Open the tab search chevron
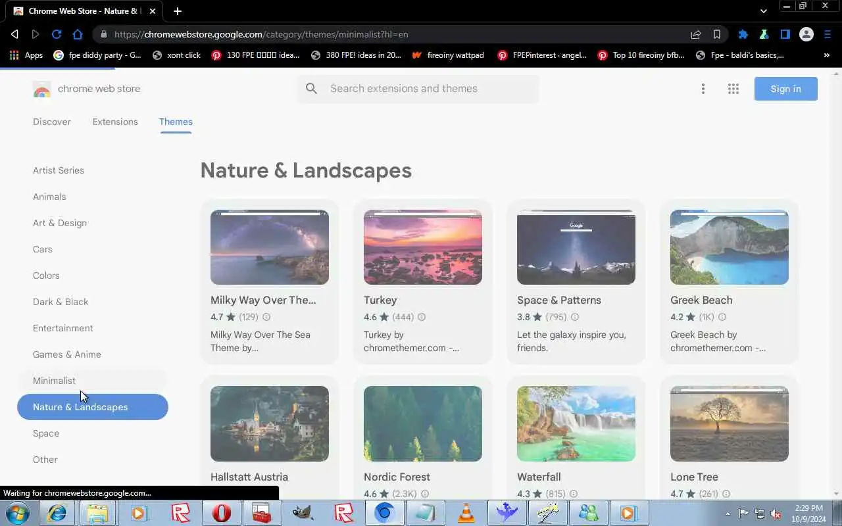This screenshot has height=526, width=842. tap(763, 11)
